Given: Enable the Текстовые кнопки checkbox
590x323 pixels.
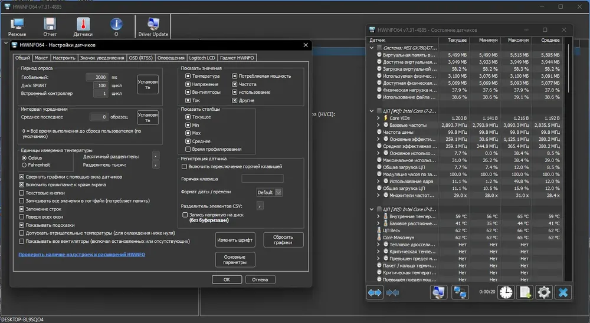Looking at the screenshot, I should click(21, 193).
